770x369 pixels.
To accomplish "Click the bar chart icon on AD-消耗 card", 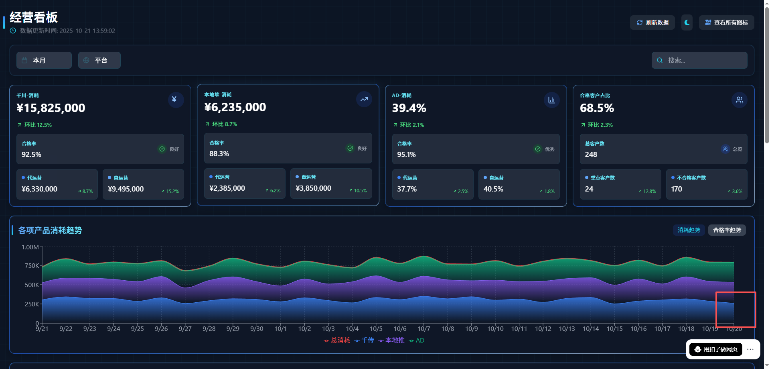I will click(x=551, y=100).
